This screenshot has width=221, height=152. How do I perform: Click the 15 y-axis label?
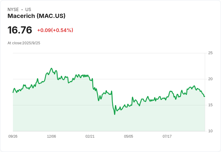click(x=210, y=105)
